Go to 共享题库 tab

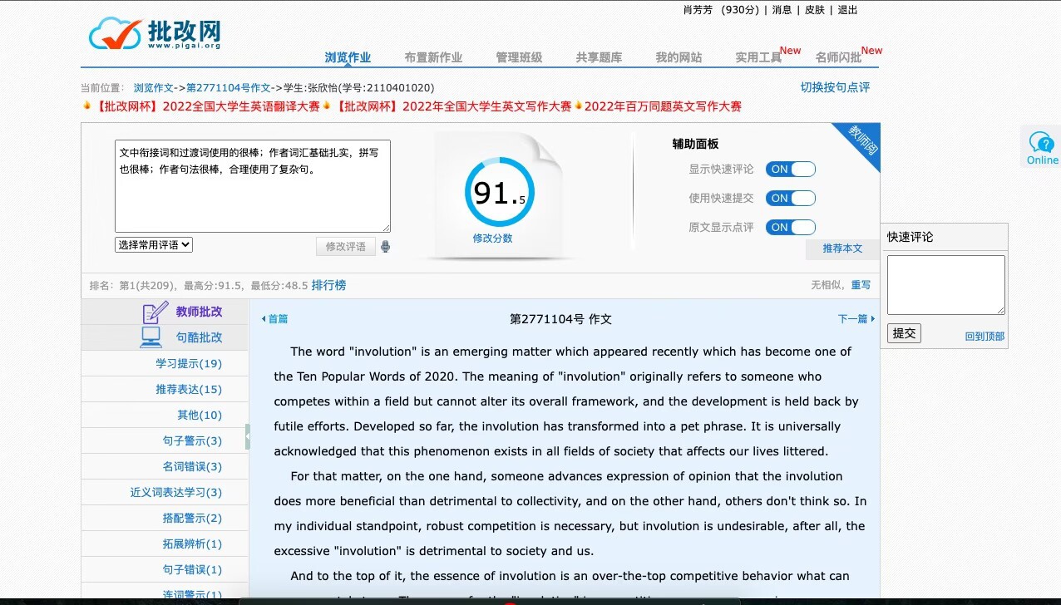point(599,57)
